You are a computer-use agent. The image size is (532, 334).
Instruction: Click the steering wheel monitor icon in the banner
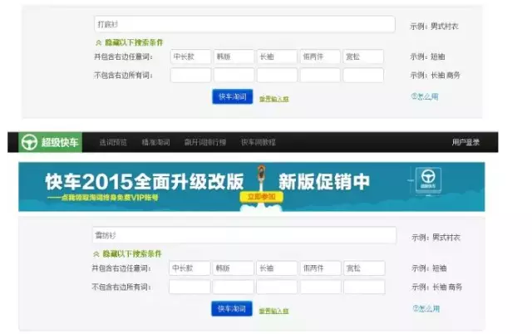coord(428,181)
